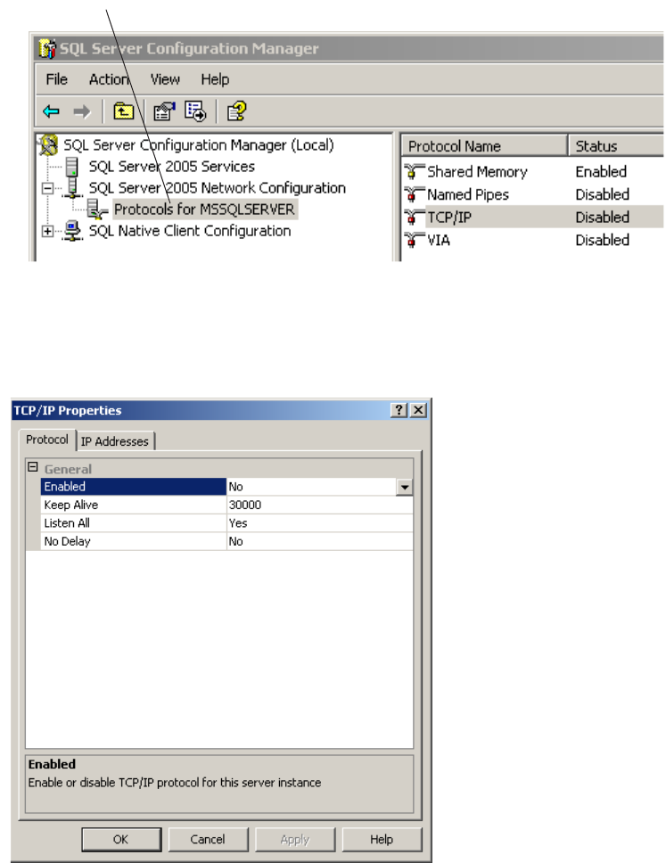This screenshot has width=666, height=863.
Task: Select SQL Server 2005 Services tree item
Action: 172,166
